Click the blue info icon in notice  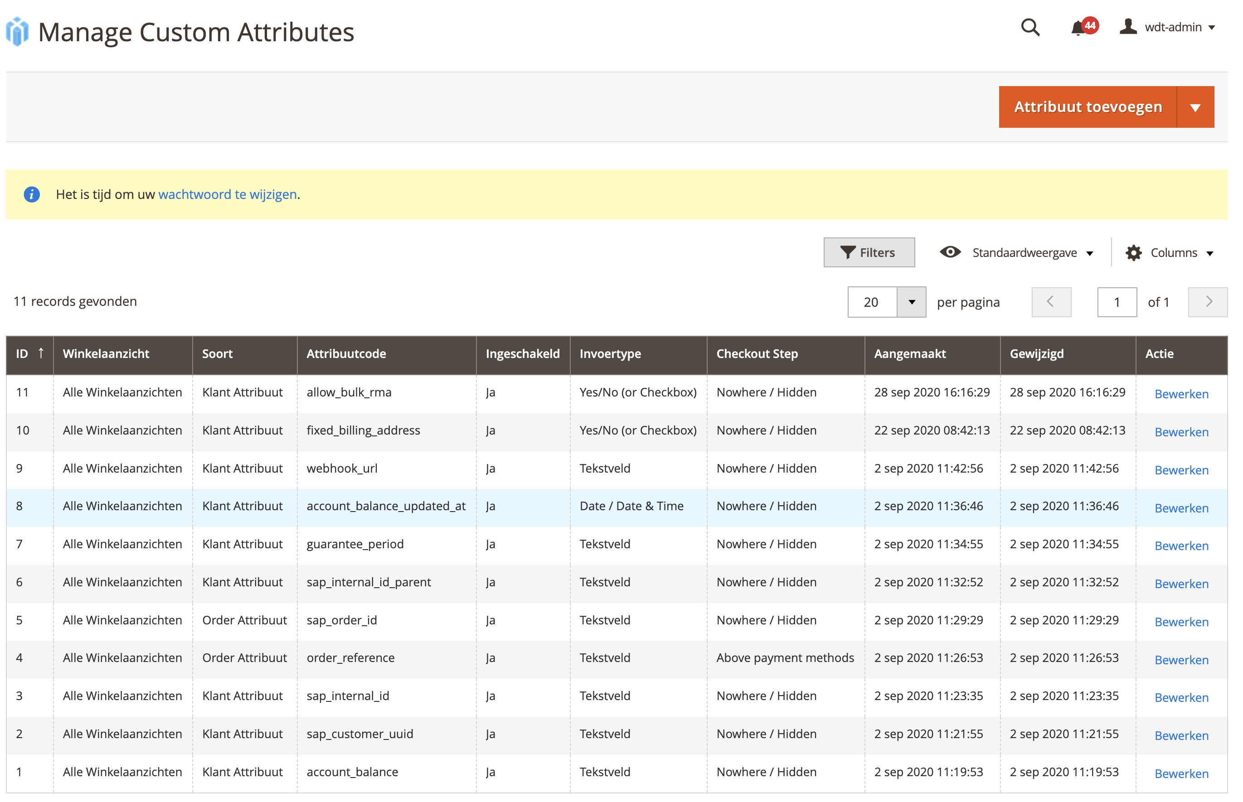pos(32,194)
